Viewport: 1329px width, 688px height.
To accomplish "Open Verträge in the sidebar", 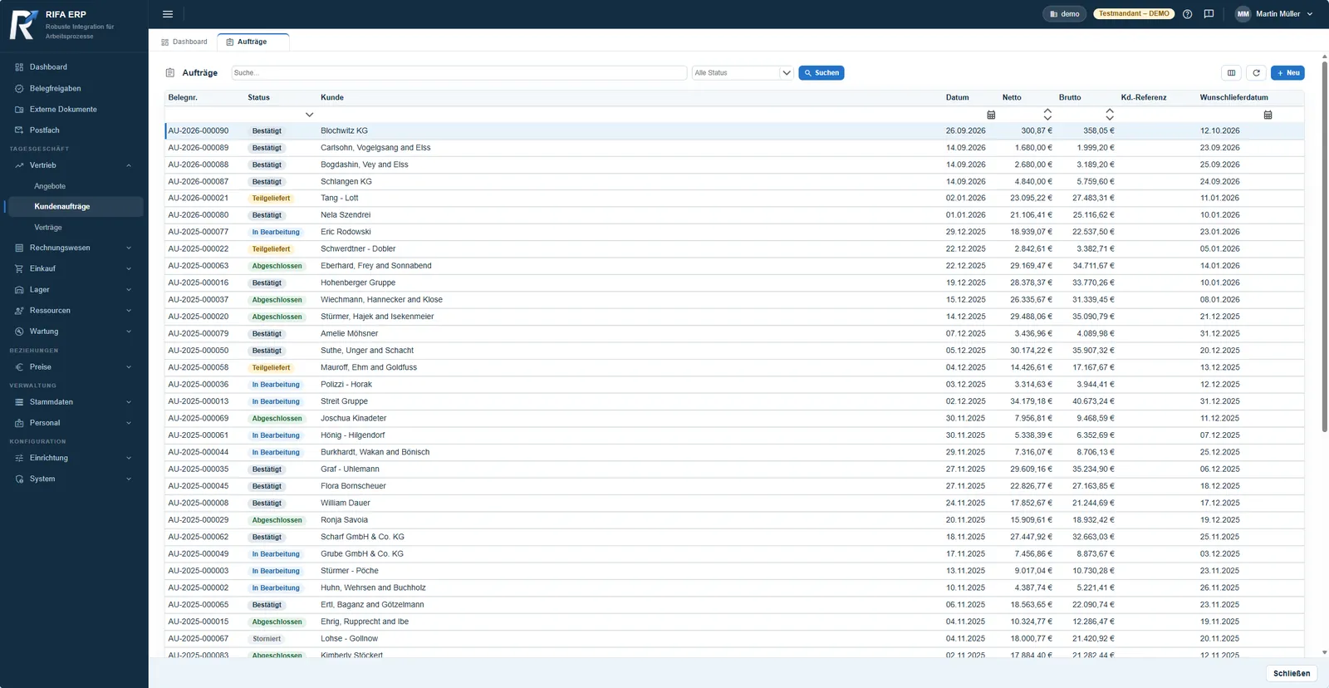I will (48, 228).
